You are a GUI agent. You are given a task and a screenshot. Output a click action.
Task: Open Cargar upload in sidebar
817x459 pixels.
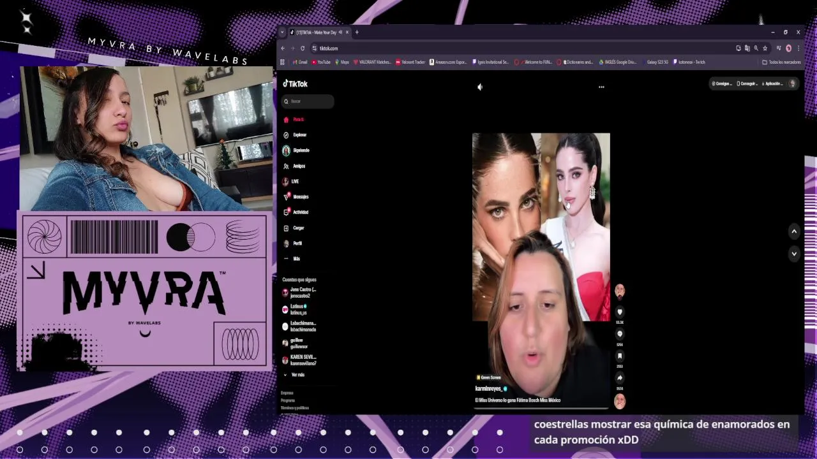294,228
